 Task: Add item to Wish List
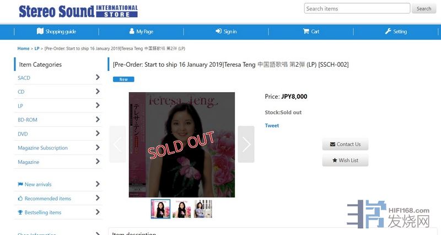pos(345,160)
